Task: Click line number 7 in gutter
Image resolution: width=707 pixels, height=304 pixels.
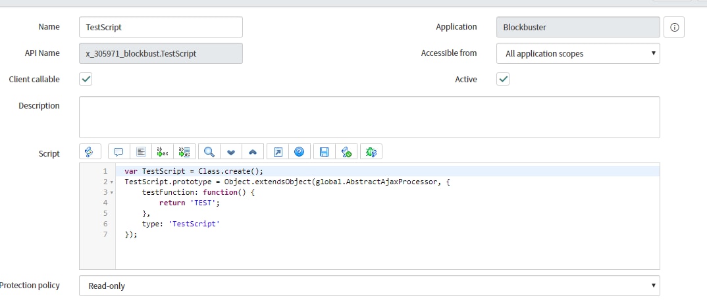Action: [105, 234]
